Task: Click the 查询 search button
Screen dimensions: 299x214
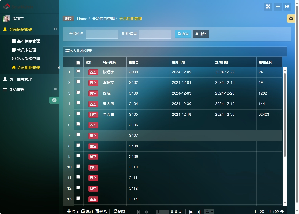Action: tap(183, 34)
